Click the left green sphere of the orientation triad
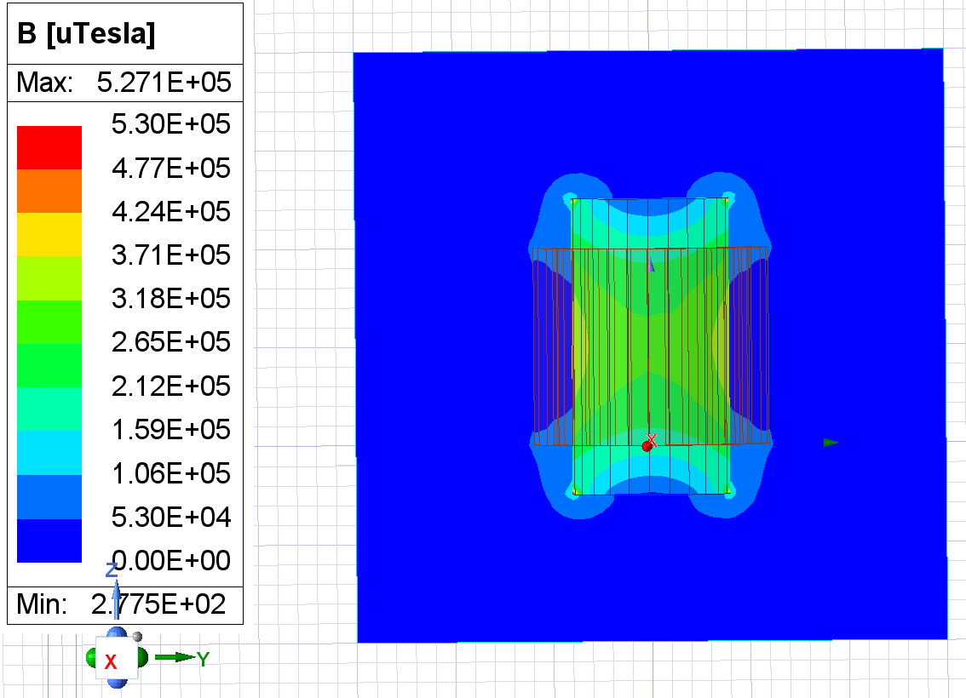The width and height of the screenshot is (966, 698). (92, 658)
